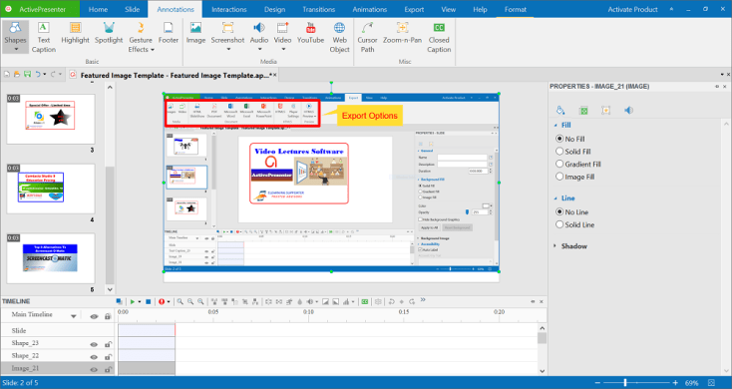This screenshot has height=389, width=732.
Task: Click the Undo arrow in quick access toolbar
Action: (x=38, y=74)
